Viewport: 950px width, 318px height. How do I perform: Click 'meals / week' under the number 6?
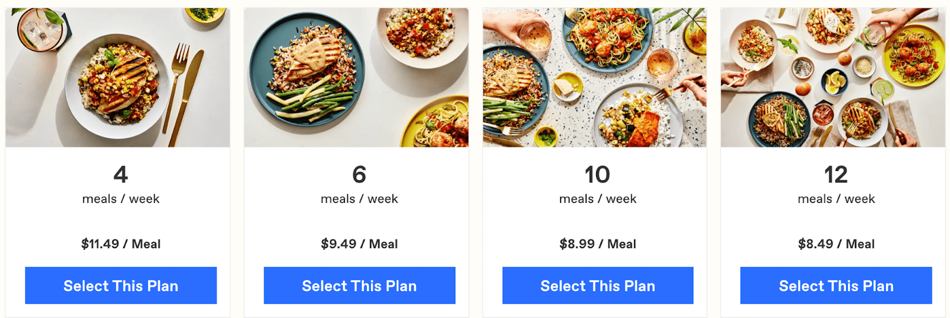pos(359,199)
